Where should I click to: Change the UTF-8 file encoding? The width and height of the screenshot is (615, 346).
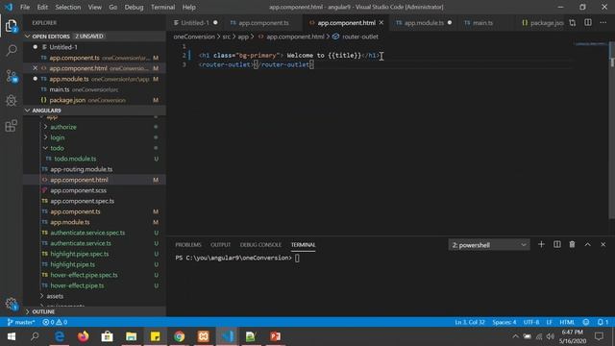point(531,322)
